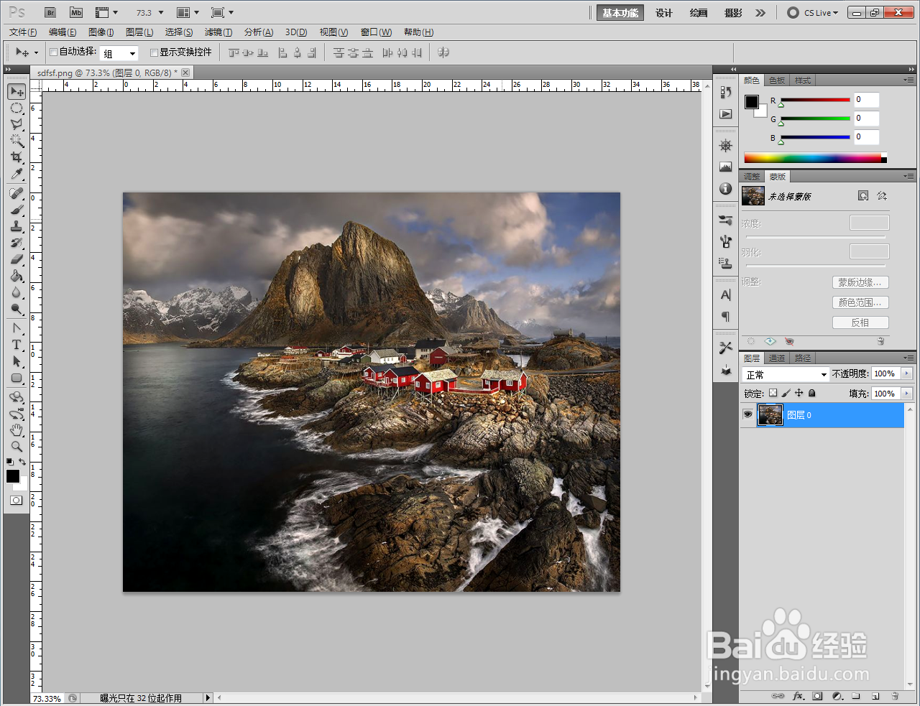This screenshot has height=706, width=920.
Task: Select the Crop tool
Action: [x=17, y=157]
